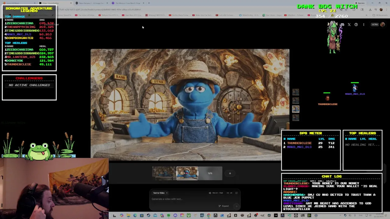Click the sound icon beside Veo 3.1

210,193
